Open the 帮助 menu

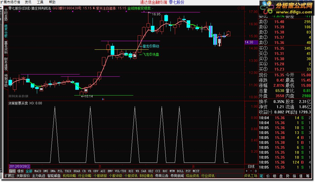coord(52,2)
